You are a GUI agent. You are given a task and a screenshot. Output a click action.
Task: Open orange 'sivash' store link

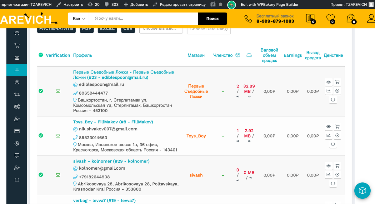pos(196,175)
